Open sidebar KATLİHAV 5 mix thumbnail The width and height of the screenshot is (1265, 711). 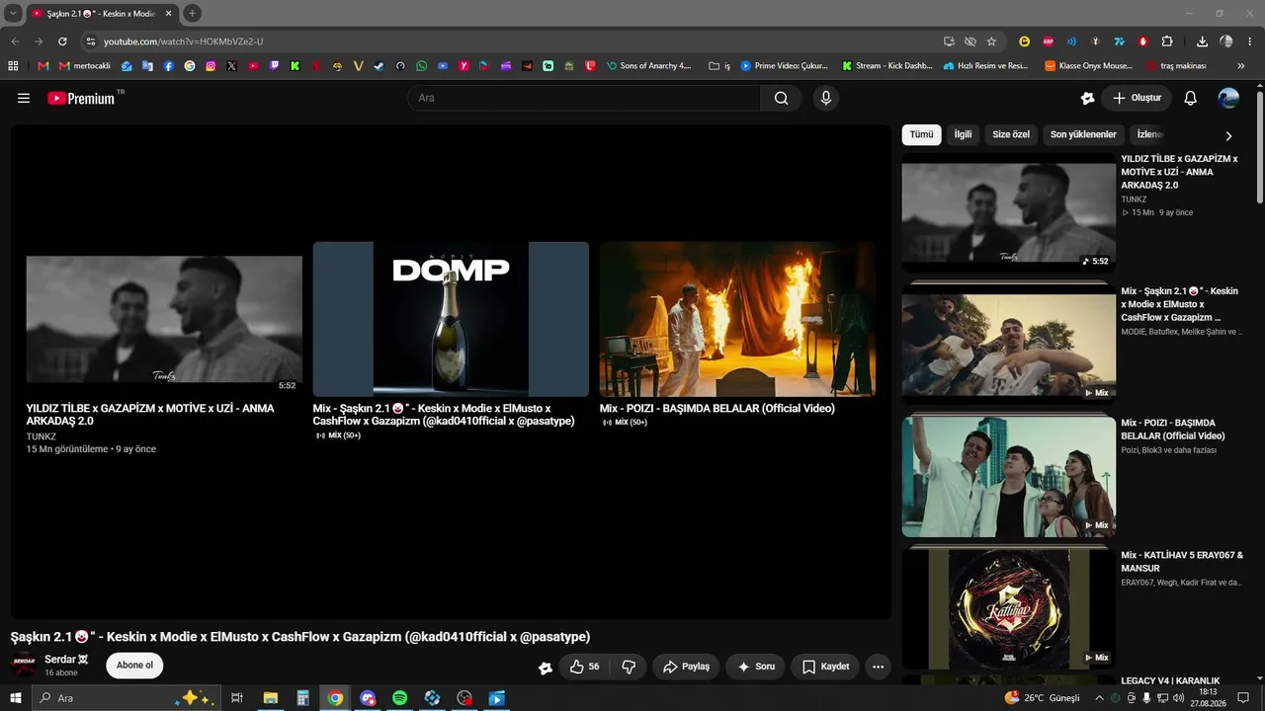click(1009, 608)
